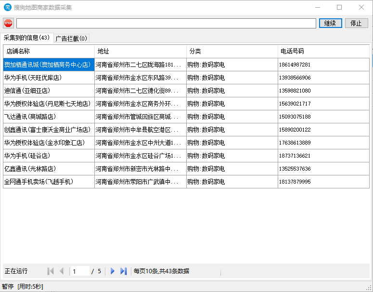Image resolution: width=373 pixels, height=292 pixels.
Task: Select row 迪信通(亚细亚店)
Action: click(x=186, y=91)
